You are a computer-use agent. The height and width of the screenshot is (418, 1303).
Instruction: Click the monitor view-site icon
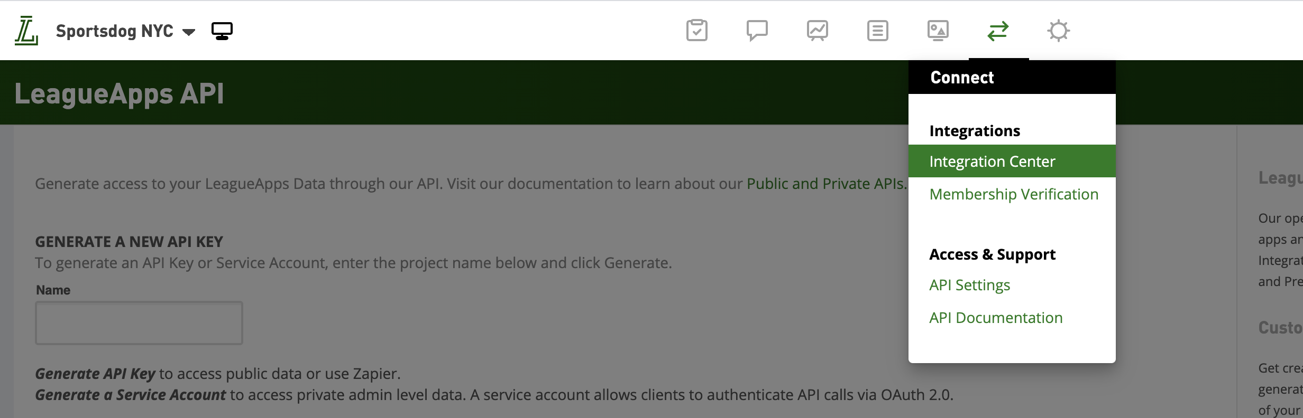point(222,31)
